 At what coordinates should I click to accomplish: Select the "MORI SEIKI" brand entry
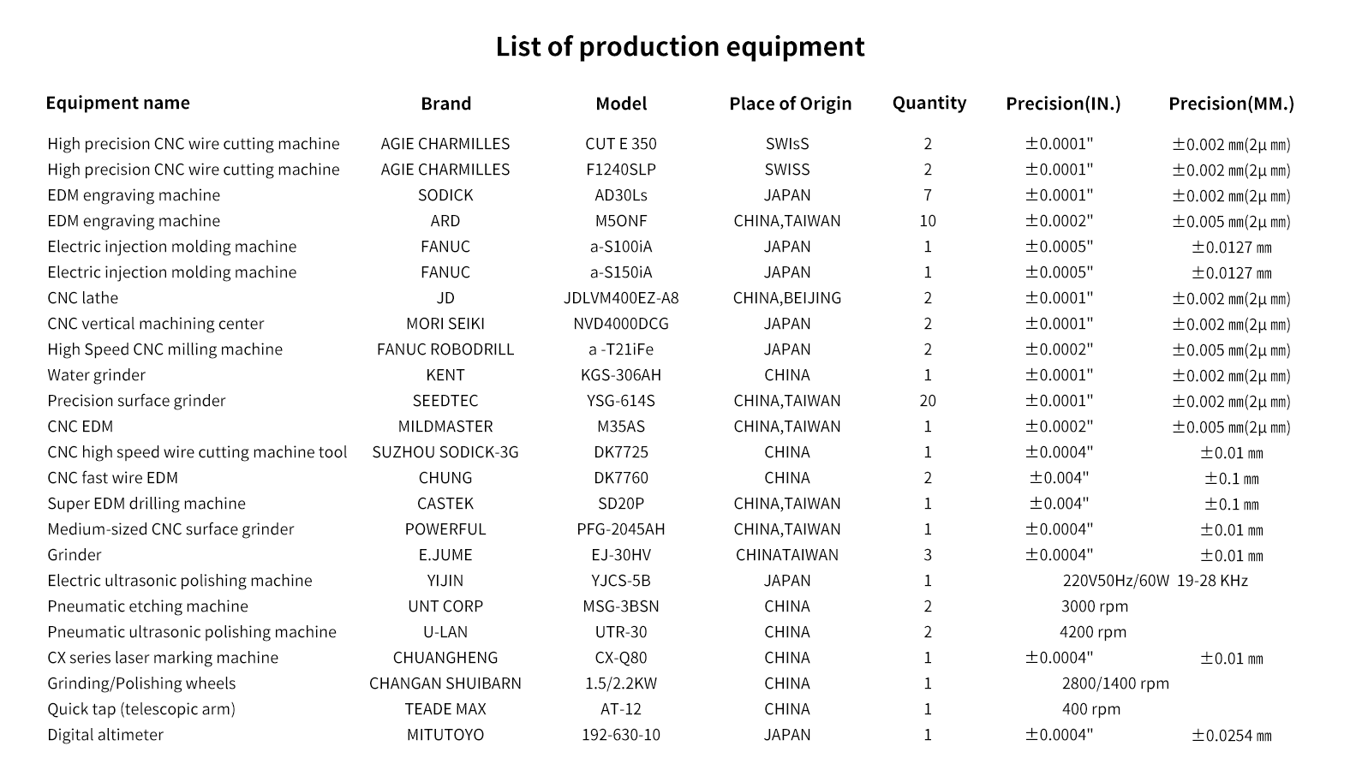tap(445, 324)
